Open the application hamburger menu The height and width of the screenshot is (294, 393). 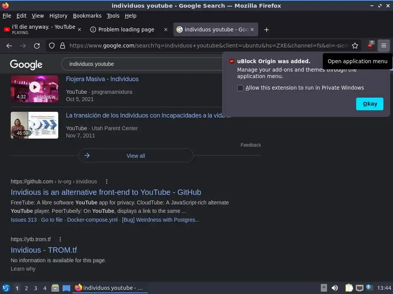coord(383,46)
